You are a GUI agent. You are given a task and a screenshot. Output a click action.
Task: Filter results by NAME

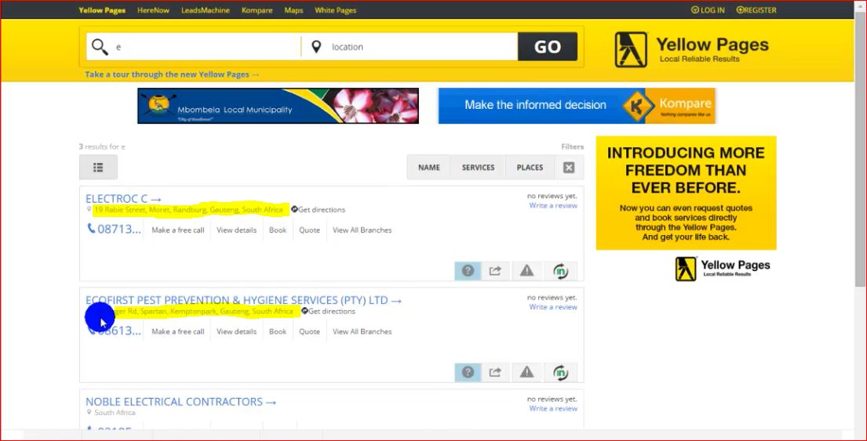pyautogui.click(x=429, y=168)
